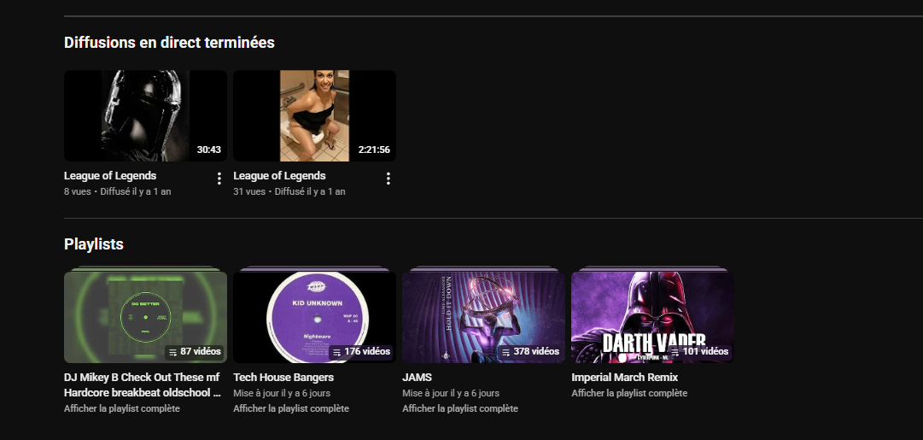Click the 87 vidéos playlist badge
Image resolution: width=923 pixels, height=440 pixels.
coord(195,352)
